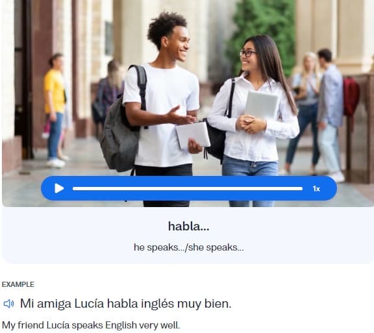Screen dimensions: 374x333
Task: Seek along the white audio progress bar
Action: tap(188, 189)
